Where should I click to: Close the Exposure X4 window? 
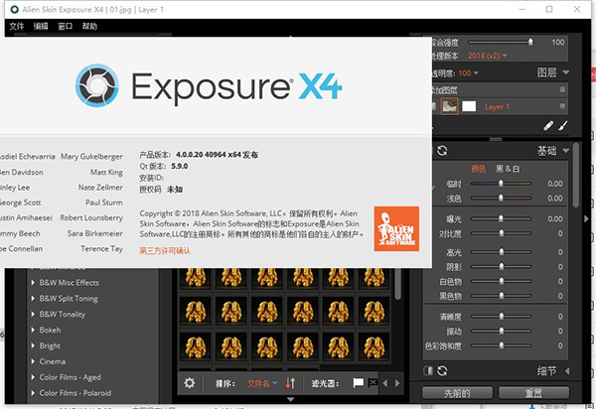[577, 9]
